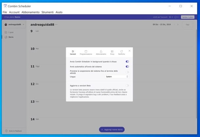Go to the previous week arrow
Image resolution: width=200 pixels, height=137 pixels.
(x=174, y=25)
